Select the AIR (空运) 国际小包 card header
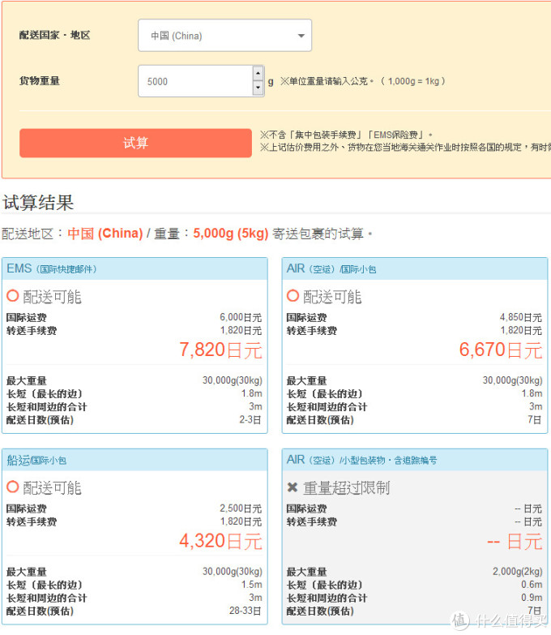Viewport: 551px width, 635px height. coord(415,268)
